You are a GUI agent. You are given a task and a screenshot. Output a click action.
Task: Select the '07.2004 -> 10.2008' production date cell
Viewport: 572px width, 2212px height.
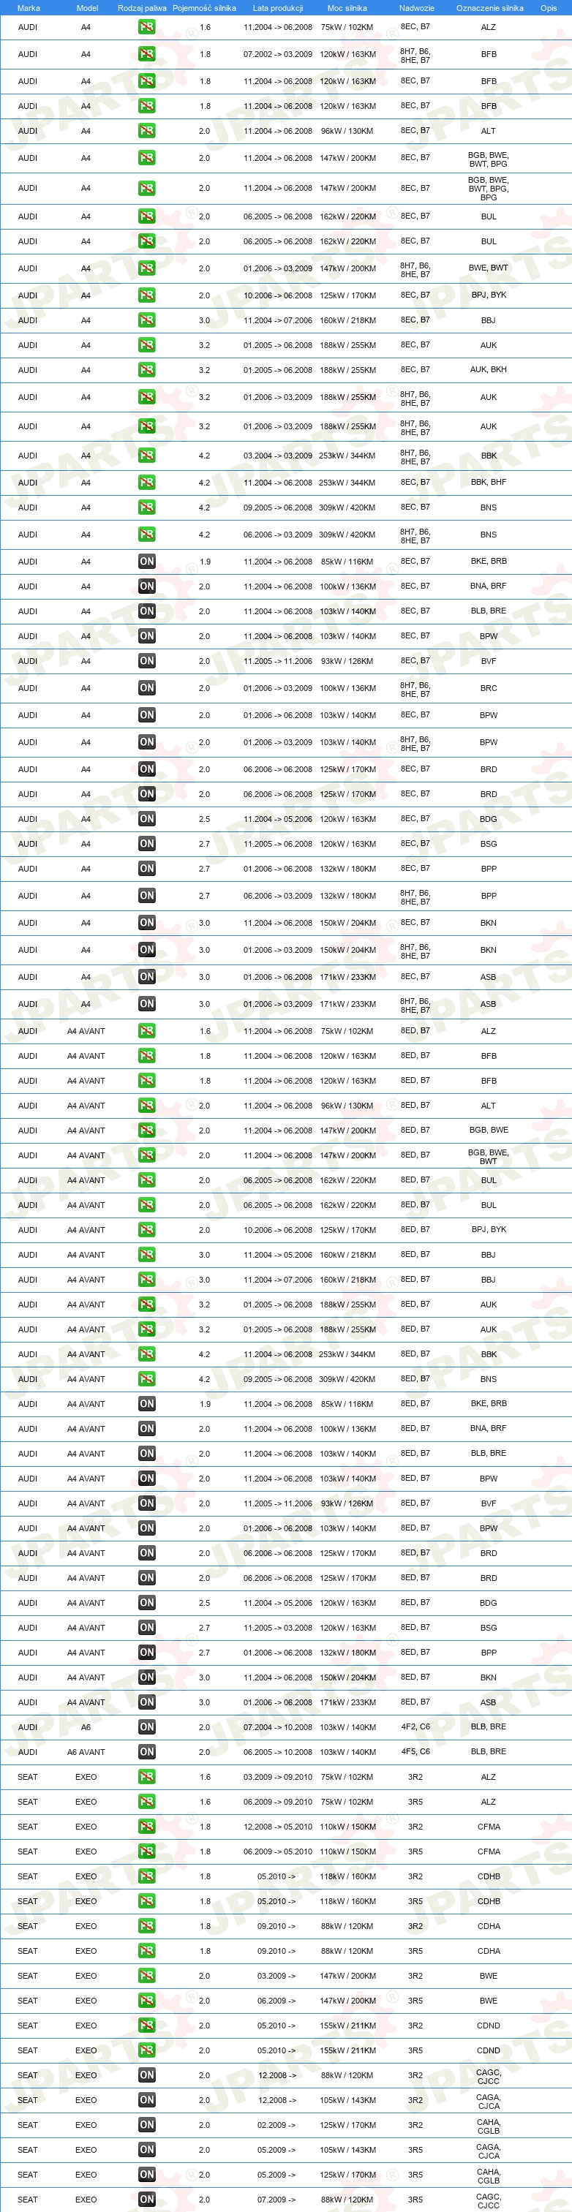click(x=277, y=1728)
